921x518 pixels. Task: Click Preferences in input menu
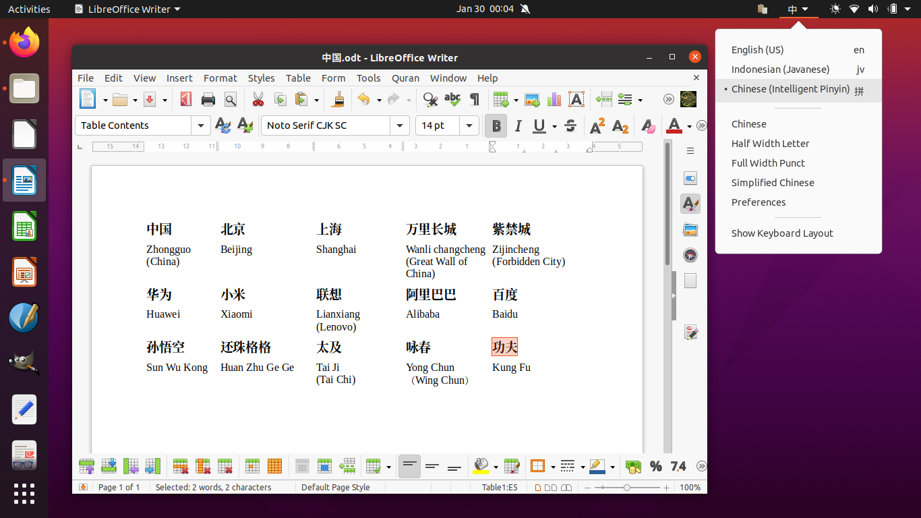pos(798,202)
